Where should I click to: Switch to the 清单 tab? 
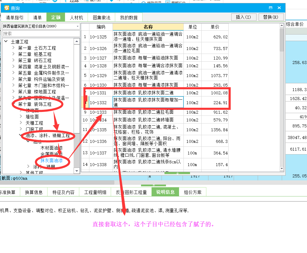click(x=37, y=17)
